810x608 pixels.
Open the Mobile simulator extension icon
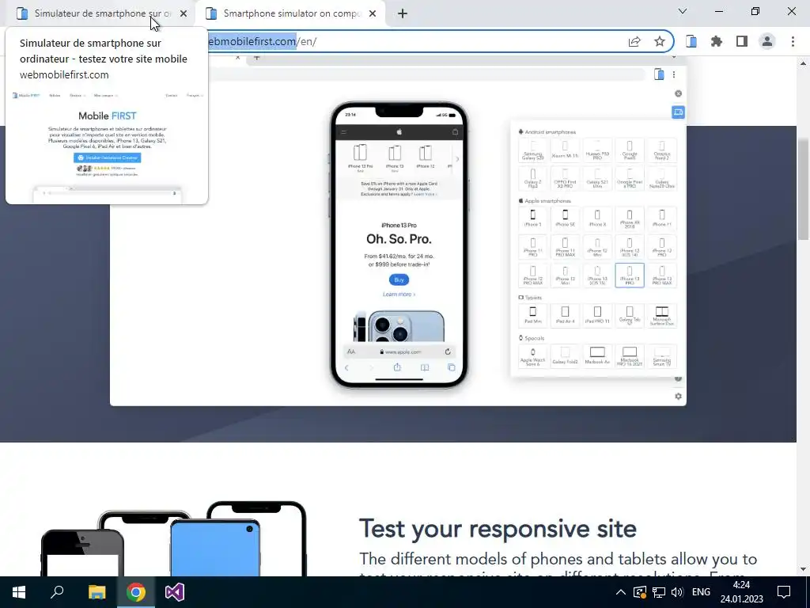click(691, 41)
